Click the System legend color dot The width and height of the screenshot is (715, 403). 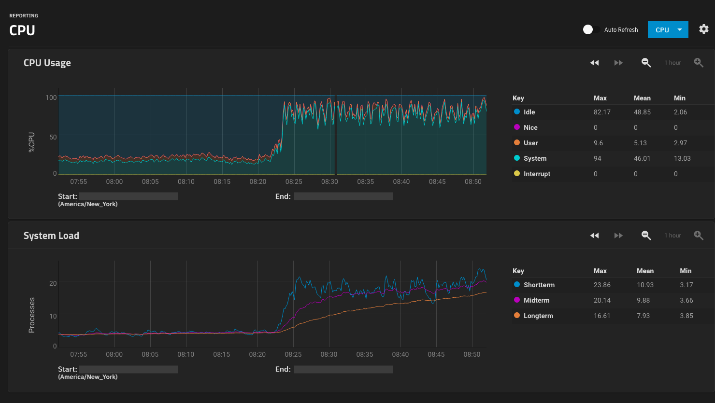click(x=517, y=158)
